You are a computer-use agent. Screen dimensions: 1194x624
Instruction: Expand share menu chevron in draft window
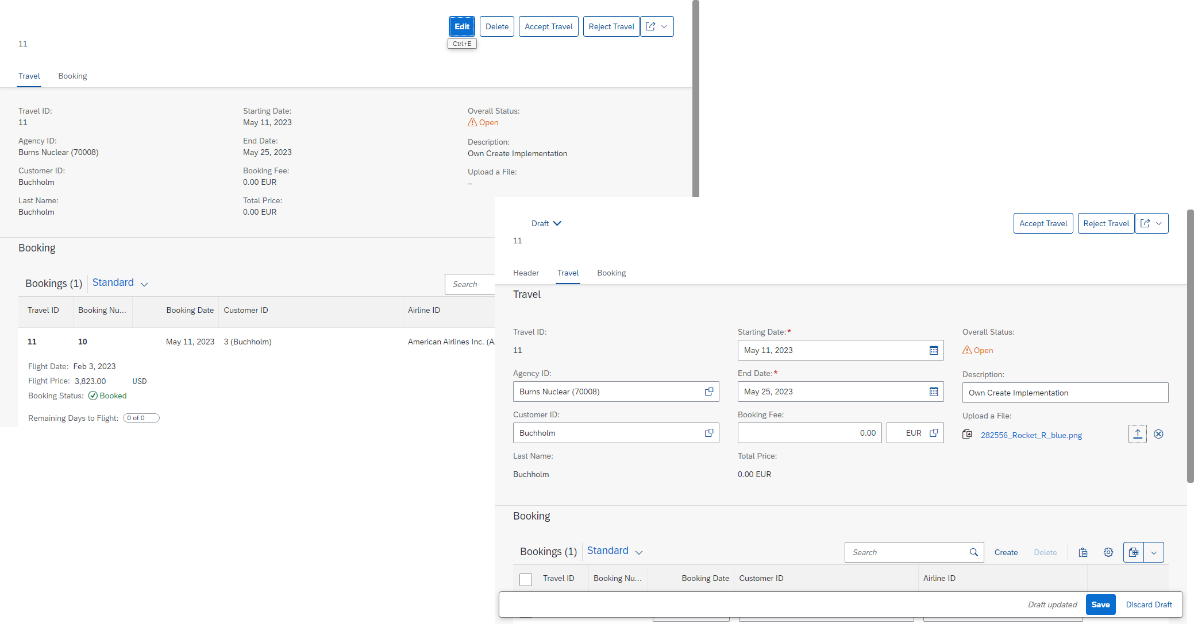[1159, 223]
